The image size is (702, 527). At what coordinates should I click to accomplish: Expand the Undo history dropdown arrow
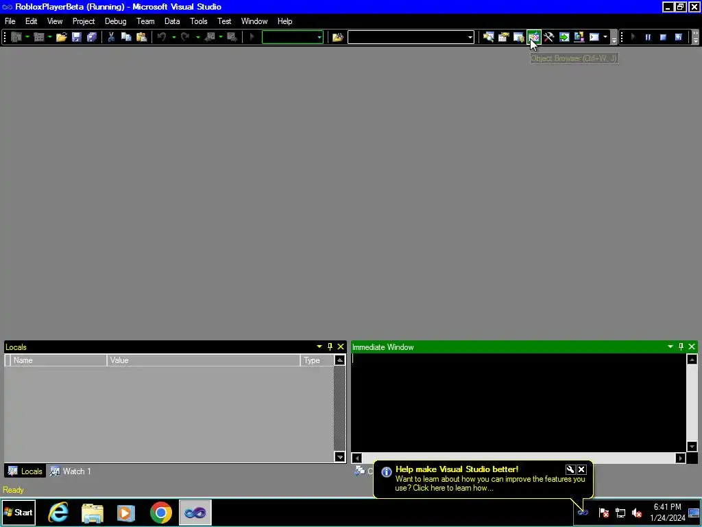[173, 37]
